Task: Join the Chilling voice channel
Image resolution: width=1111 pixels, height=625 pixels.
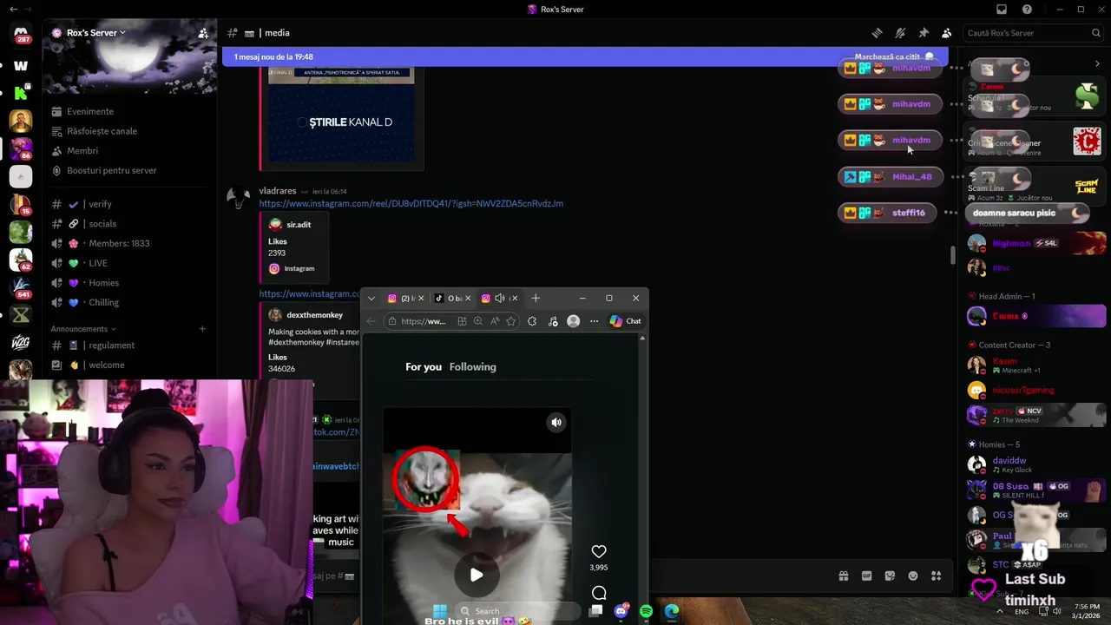Action: 130,302
